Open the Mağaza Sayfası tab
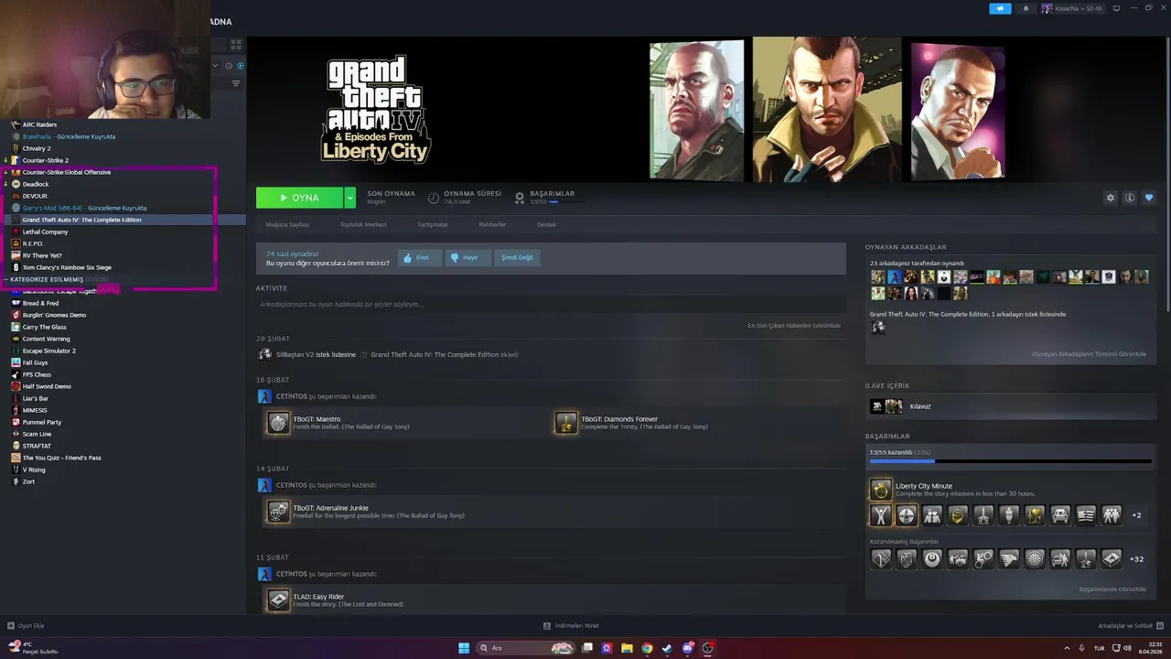This screenshot has height=659, width=1171. click(287, 224)
